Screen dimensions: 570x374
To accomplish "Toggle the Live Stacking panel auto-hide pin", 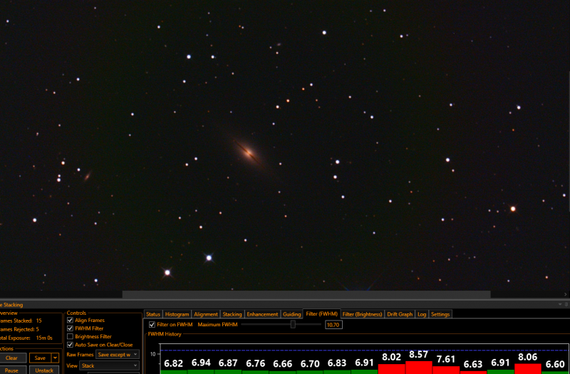I will 566,304.
